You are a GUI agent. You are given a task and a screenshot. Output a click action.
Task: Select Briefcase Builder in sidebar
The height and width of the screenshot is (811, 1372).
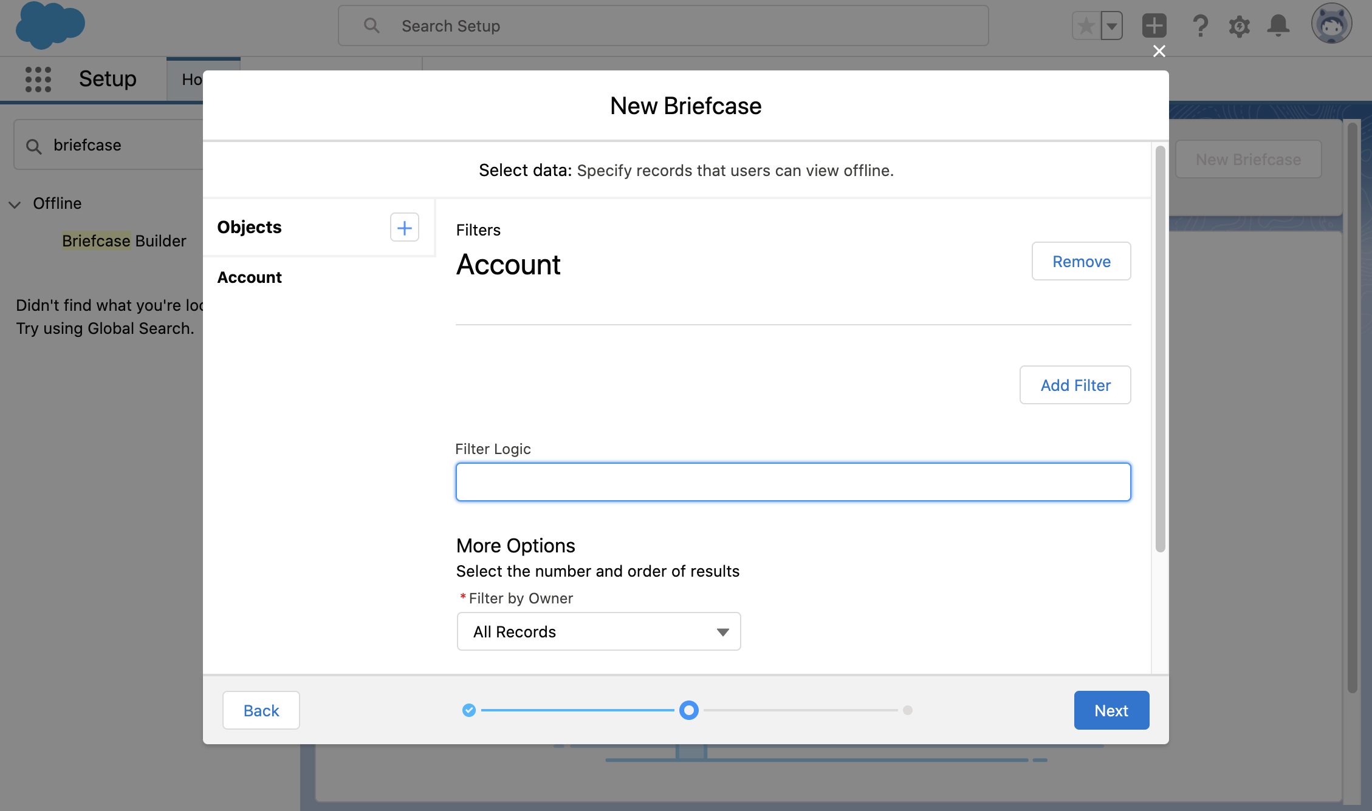[x=123, y=241]
